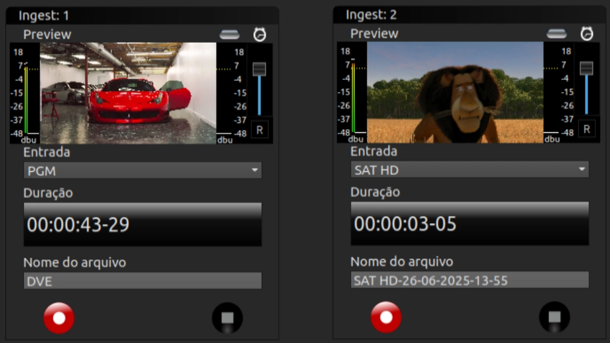
Task: Click the lion preview thumbnail in Ingest 2
Action: (x=455, y=93)
